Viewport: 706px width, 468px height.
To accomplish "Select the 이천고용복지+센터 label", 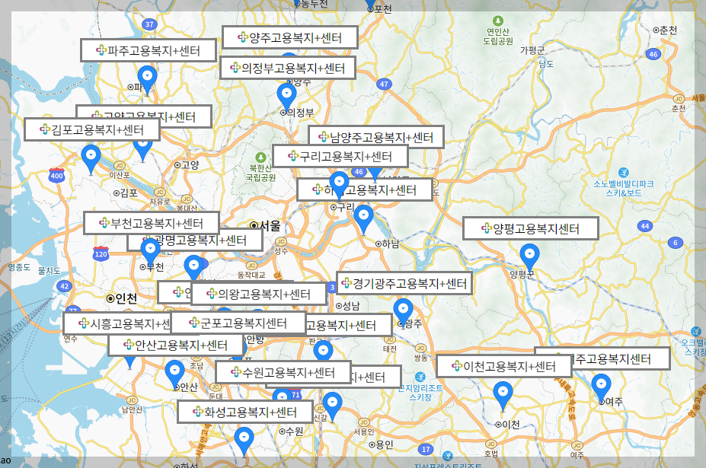I will [504, 366].
